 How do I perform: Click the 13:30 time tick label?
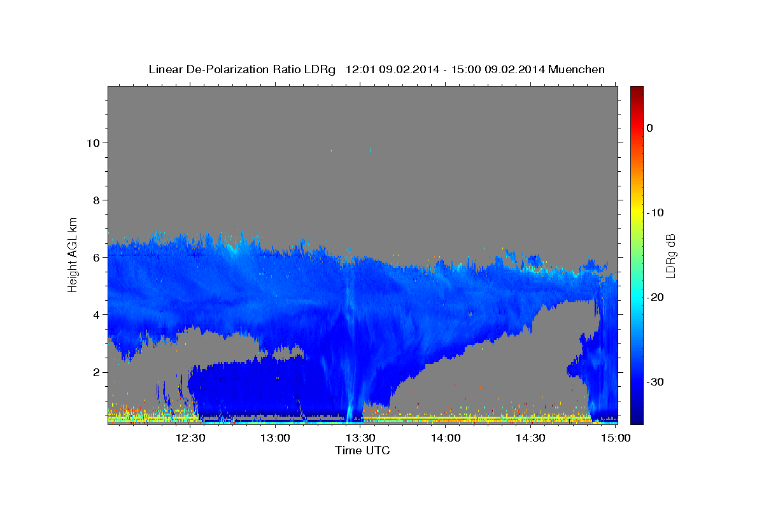pos(360,438)
